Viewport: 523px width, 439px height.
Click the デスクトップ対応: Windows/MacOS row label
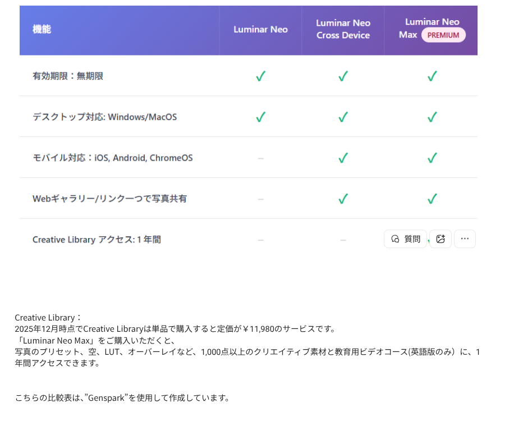[104, 117]
